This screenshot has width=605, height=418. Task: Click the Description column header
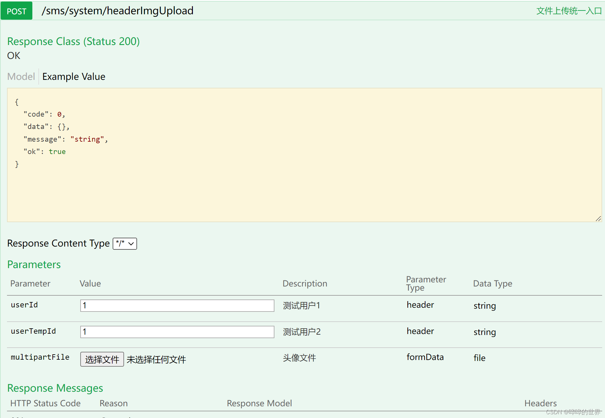[305, 283]
